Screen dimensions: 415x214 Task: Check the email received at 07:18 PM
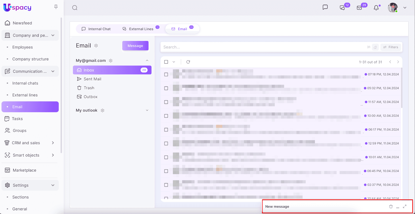[166, 75]
